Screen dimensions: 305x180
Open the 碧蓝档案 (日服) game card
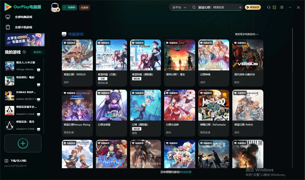pos(111,63)
